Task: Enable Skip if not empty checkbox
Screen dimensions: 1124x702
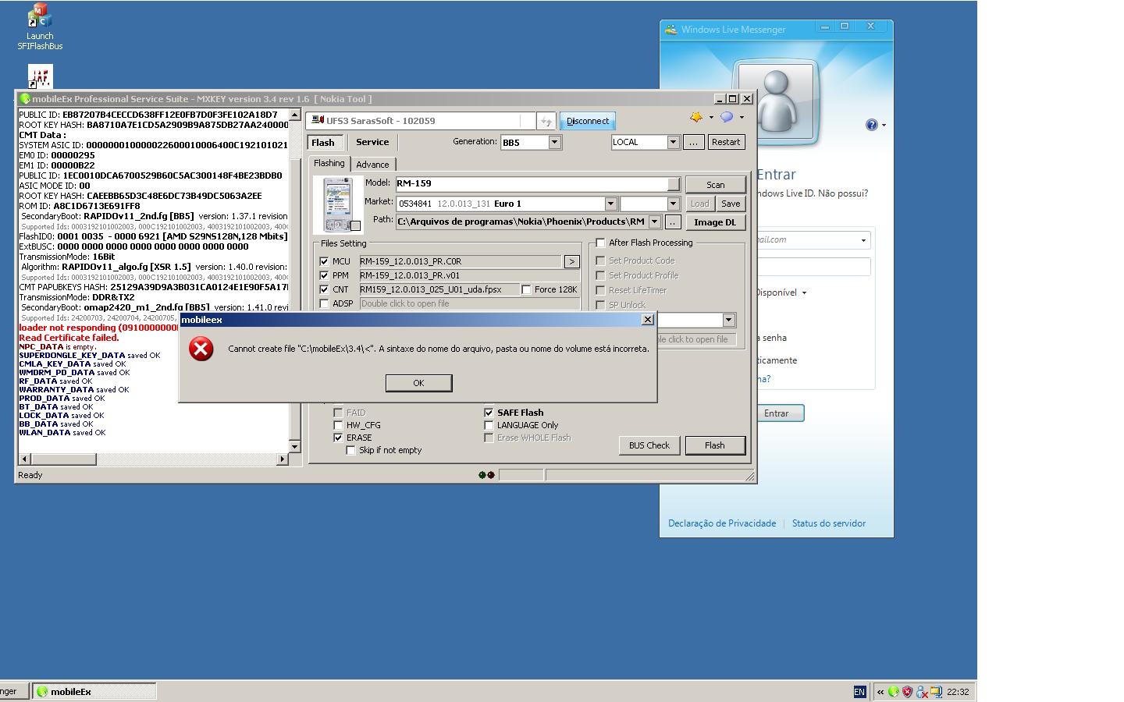Action: click(350, 450)
